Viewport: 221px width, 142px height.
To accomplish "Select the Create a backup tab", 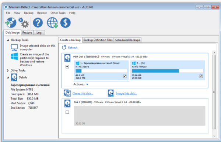I will click(x=70, y=40).
